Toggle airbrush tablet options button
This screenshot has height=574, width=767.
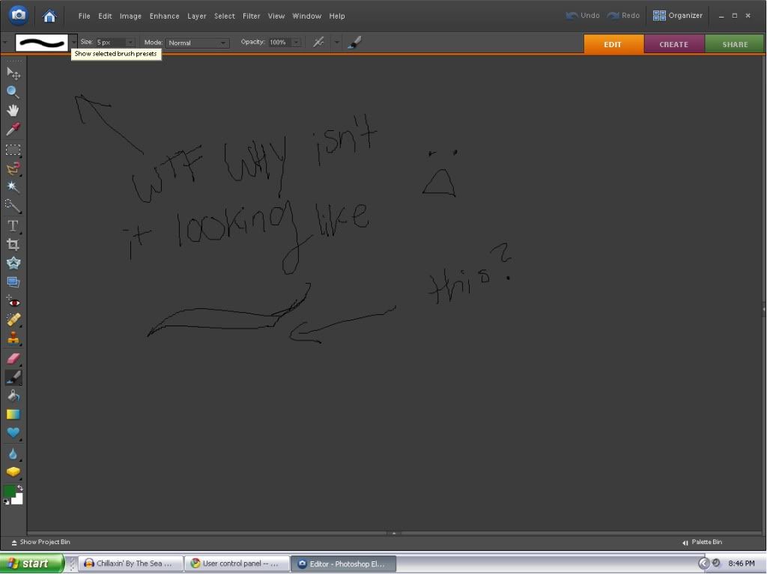tap(319, 43)
